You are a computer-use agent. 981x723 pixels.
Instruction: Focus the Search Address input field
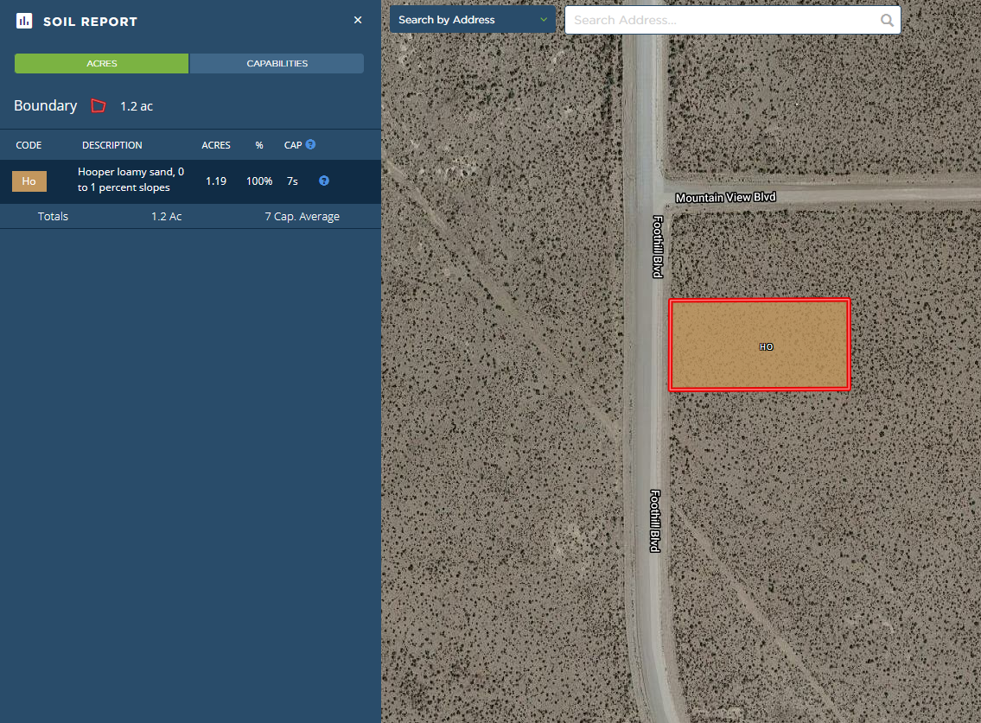[722, 20]
